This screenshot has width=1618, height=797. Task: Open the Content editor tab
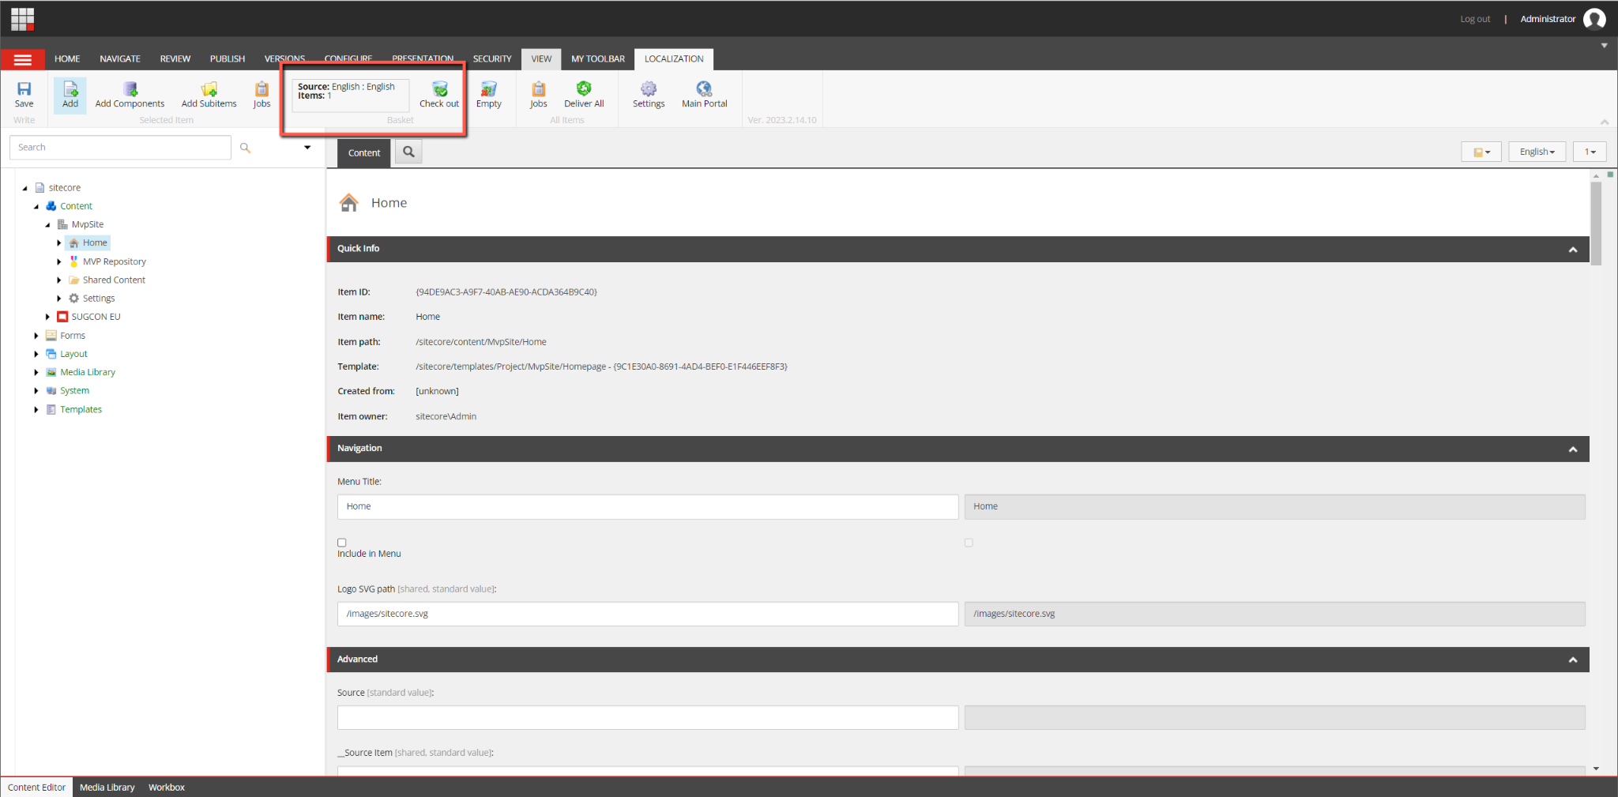pyautogui.click(x=364, y=153)
